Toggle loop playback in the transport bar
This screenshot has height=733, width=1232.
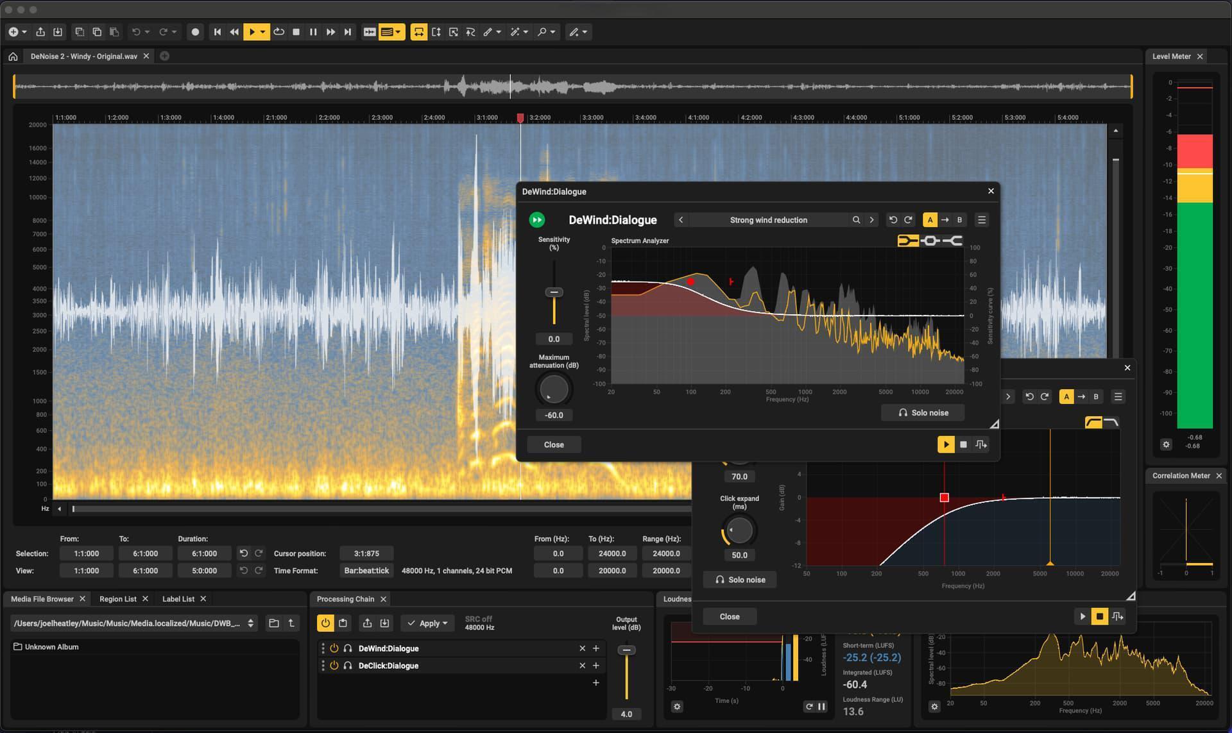click(278, 31)
